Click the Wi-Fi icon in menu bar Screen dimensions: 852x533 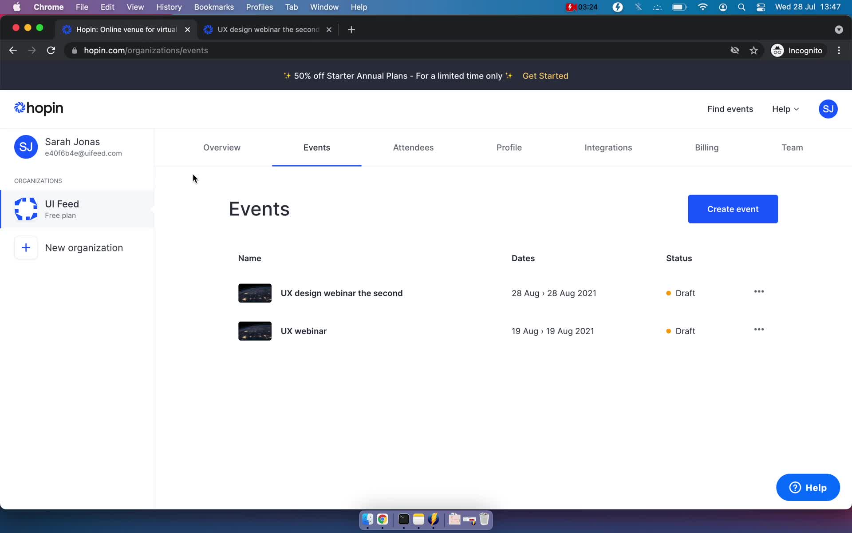click(702, 7)
